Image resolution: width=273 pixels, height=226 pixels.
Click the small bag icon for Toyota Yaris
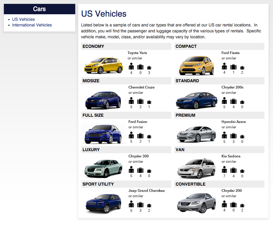(x=149, y=68)
